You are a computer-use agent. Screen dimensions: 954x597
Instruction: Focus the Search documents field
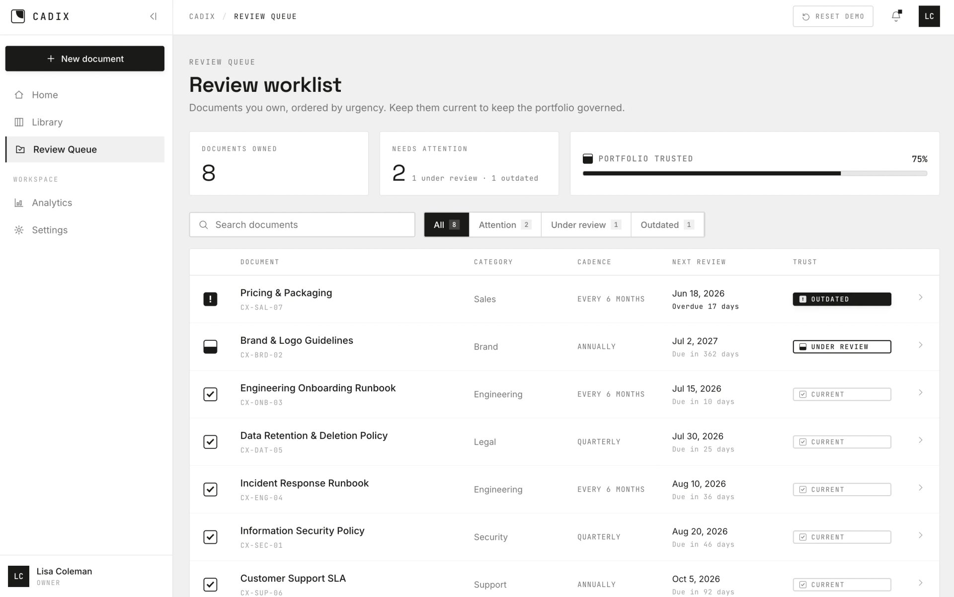(302, 225)
